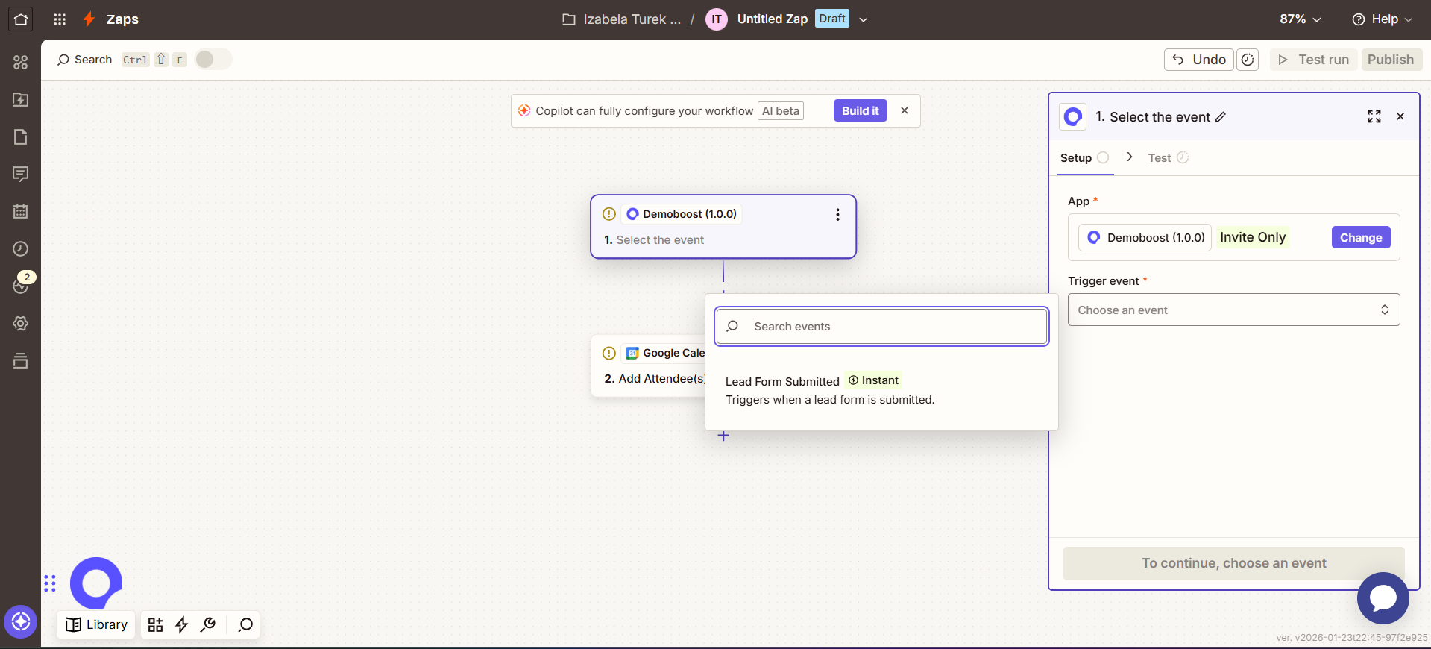The width and height of the screenshot is (1431, 649).
Task: Click the Invite Only label
Action: click(1253, 237)
